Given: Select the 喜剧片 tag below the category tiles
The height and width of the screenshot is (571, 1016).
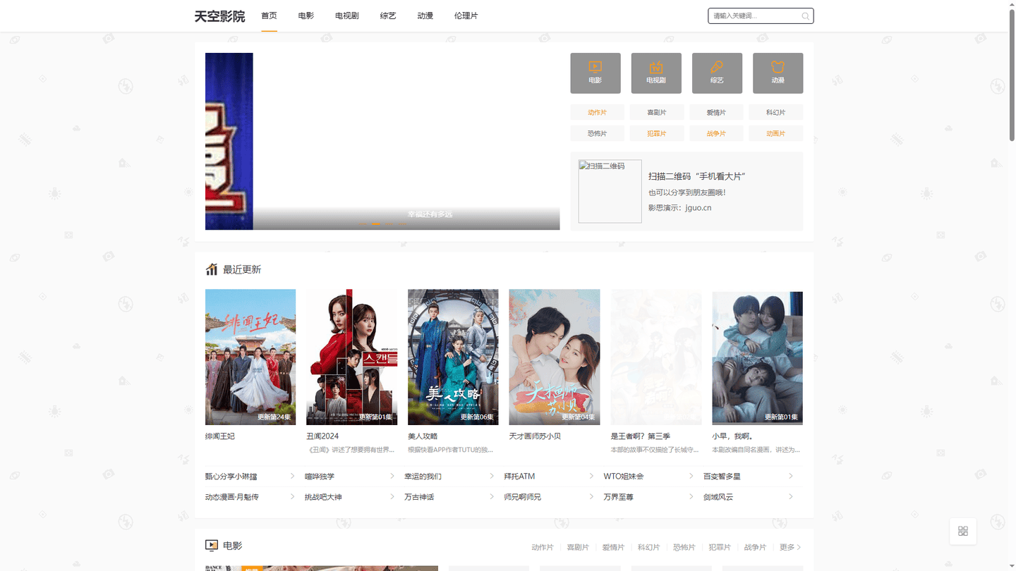Looking at the screenshot, I should pos(657,113).
